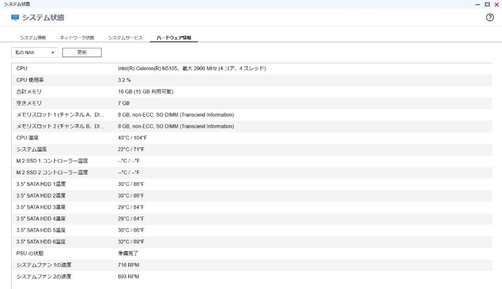Click the 7 GB free memory value
The width and height of the screenshot is (502, 289).
124,103
